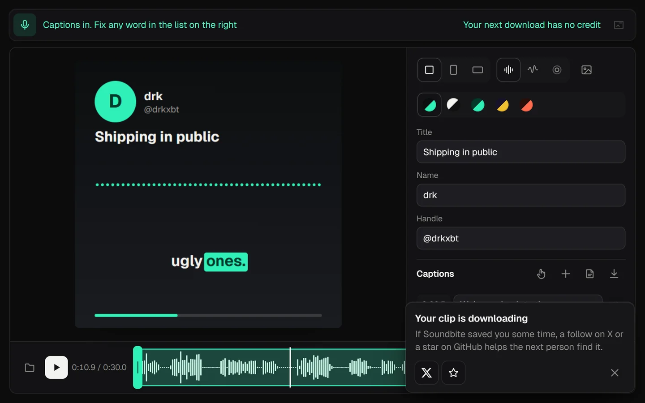Open the background image picker icon
Image resolution: width=645 pixels, height=403 pixels.
click(x=586, y=70)
